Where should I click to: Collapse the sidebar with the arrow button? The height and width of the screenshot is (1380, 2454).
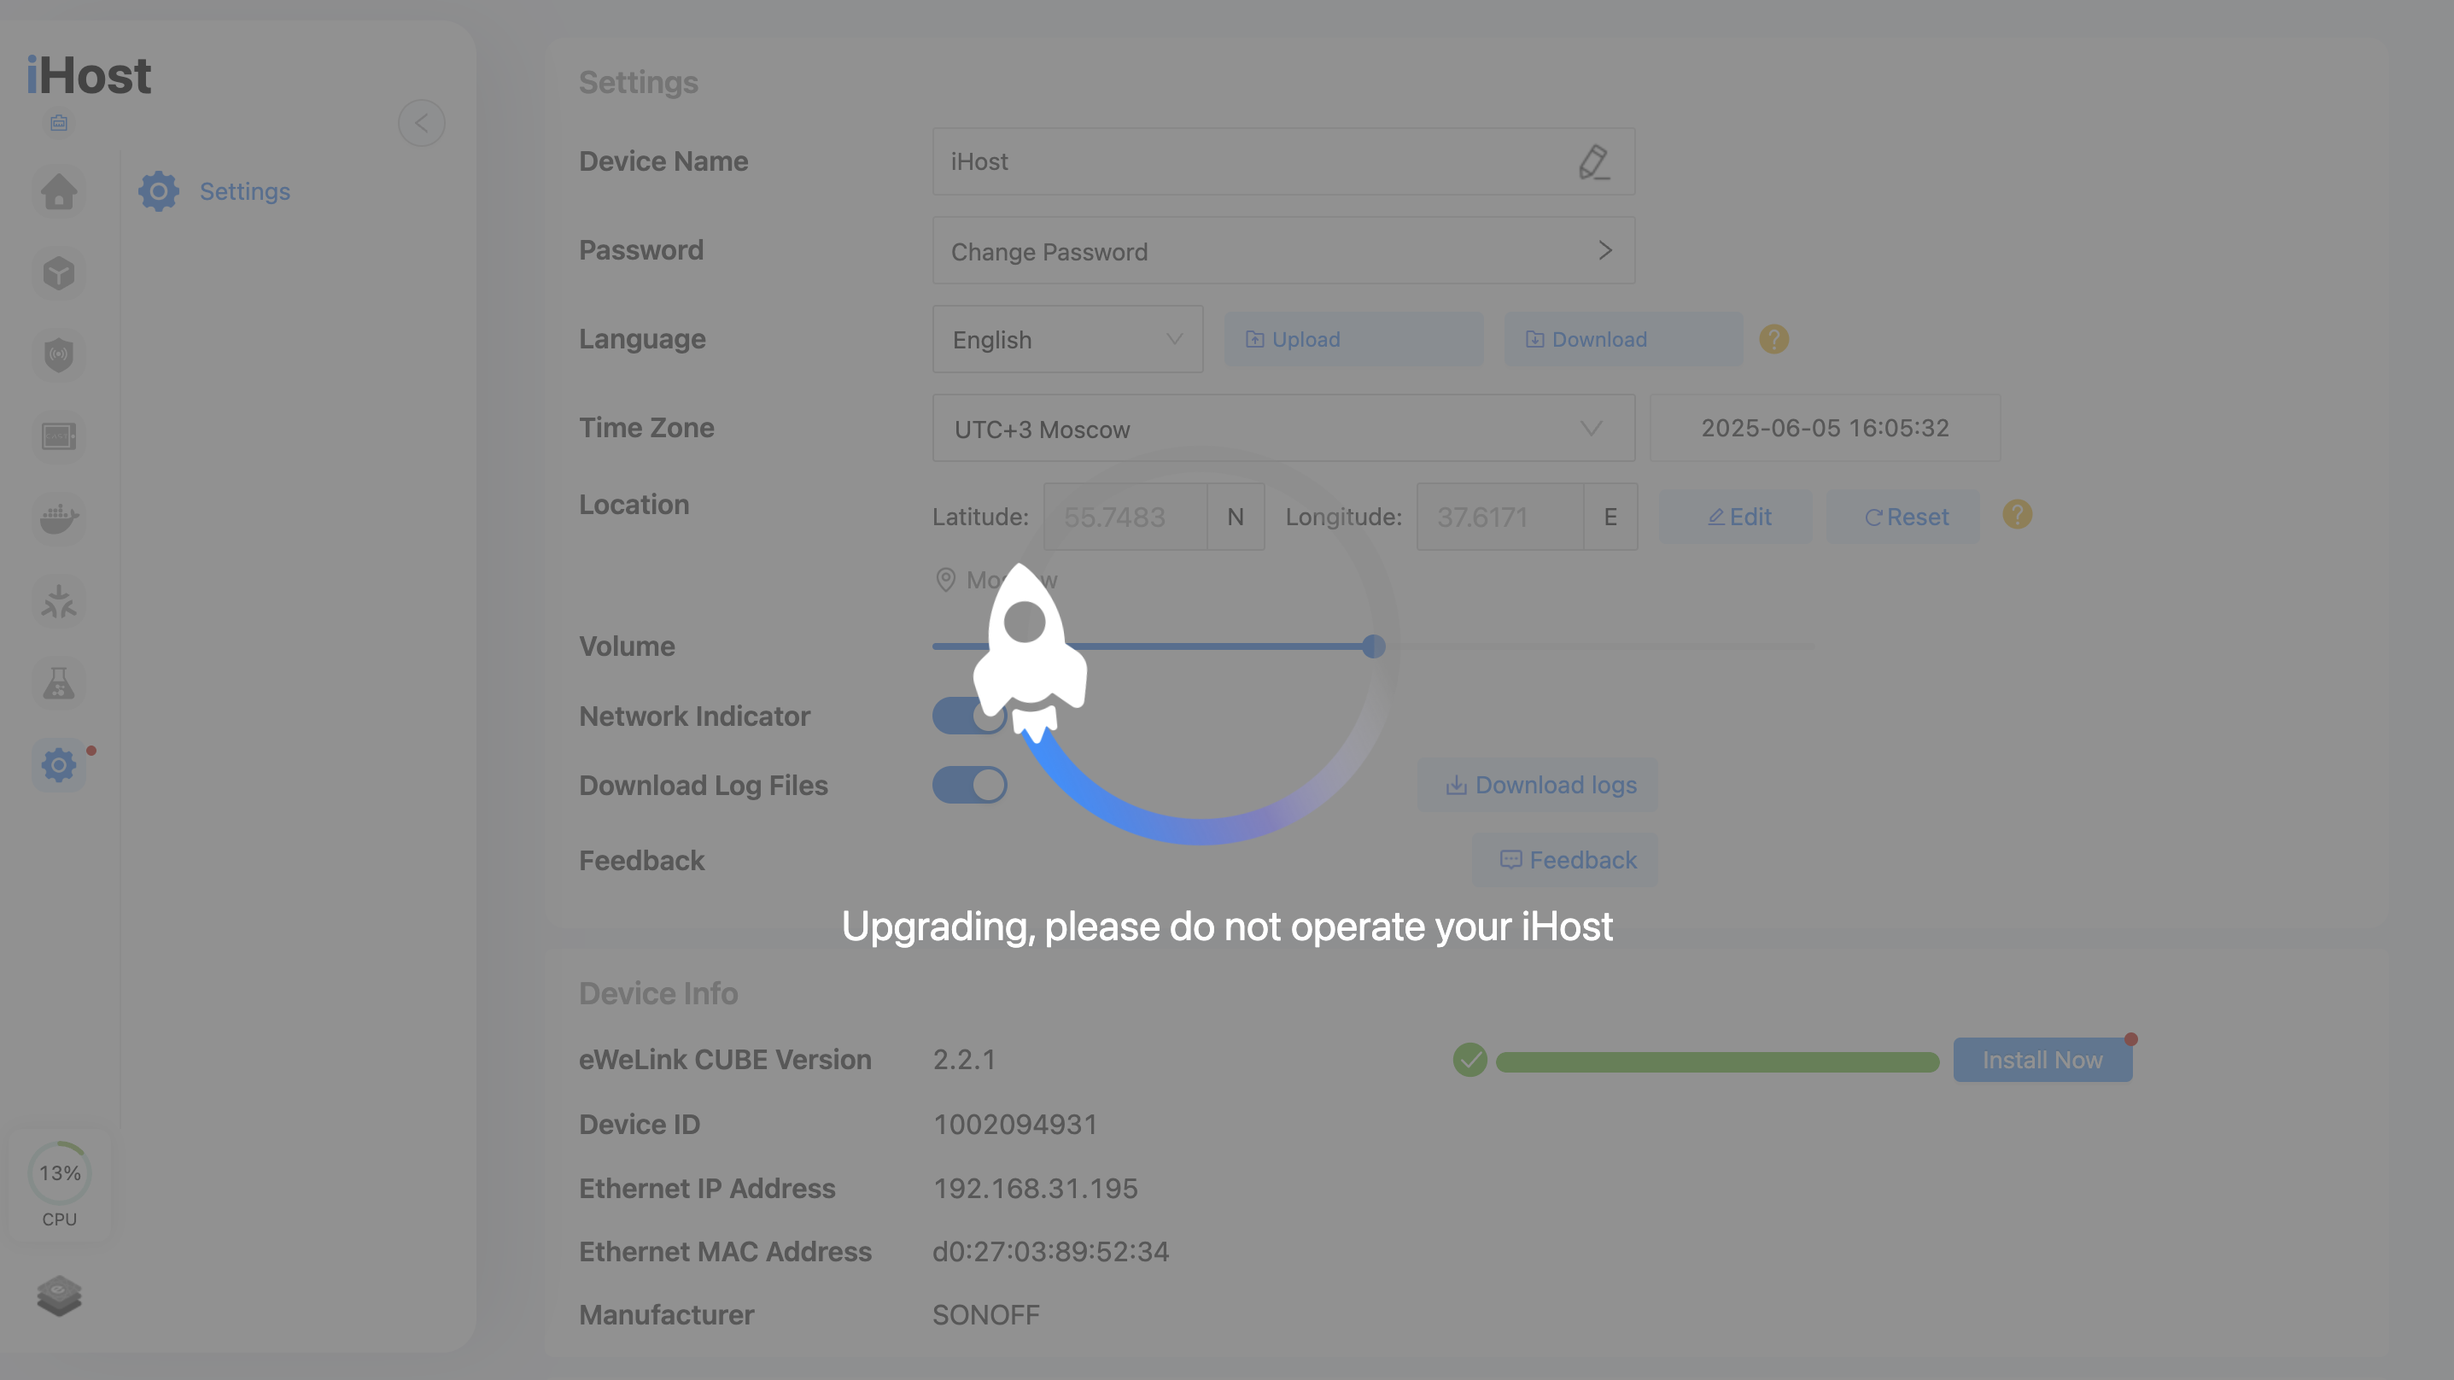click(421, 123)
